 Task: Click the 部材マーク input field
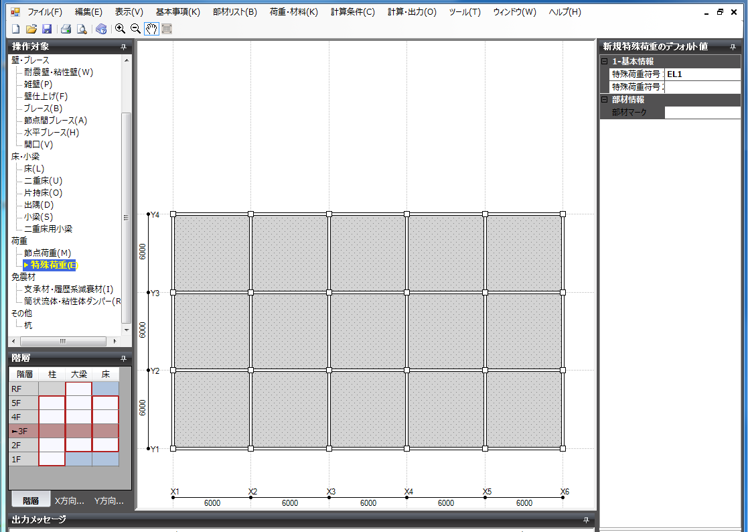click(702, 112)
